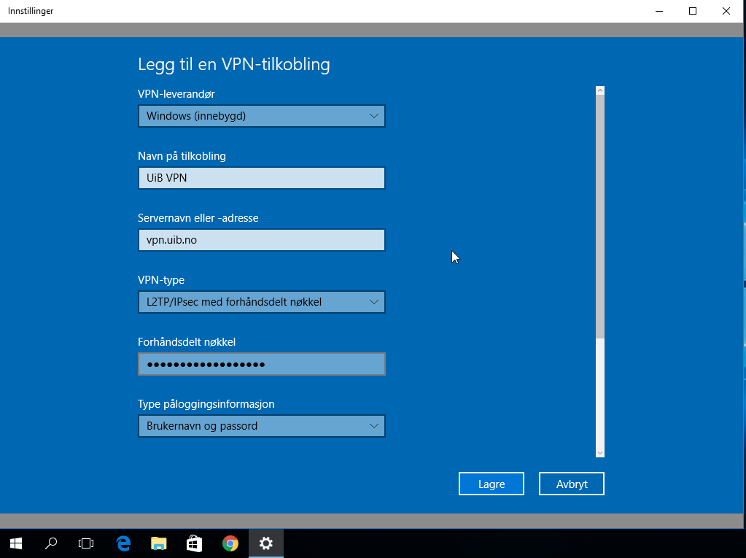This screenshot has height=558, width=746.
Task: Expand the VPN-leverandør dropdown
Action: tap(261, 116)
